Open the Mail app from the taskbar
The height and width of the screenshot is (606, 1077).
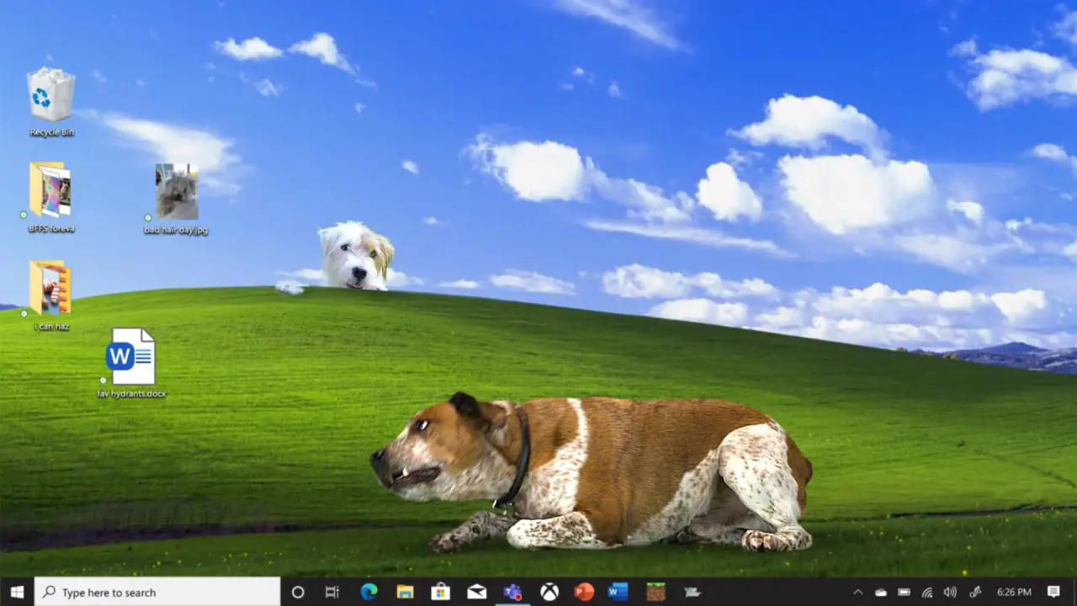(x=476, y=592)
